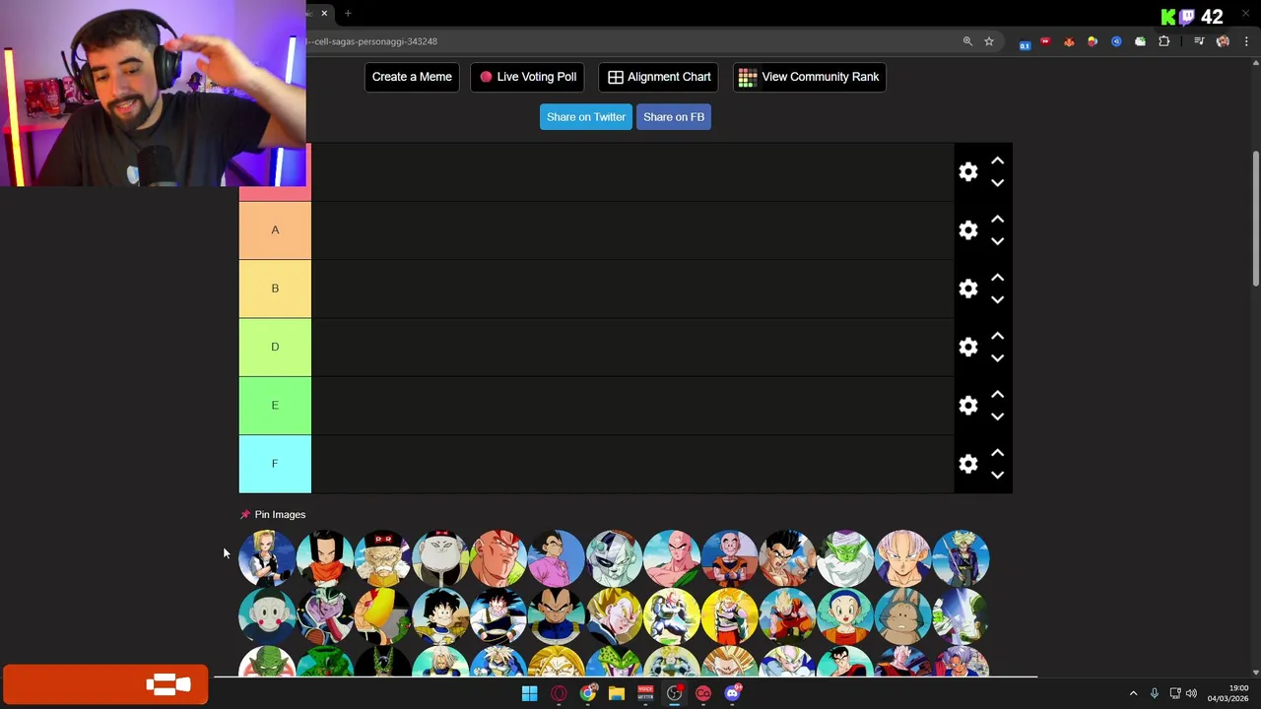Screen dimensions: 1261x709
Task: Open a new browser tab
Action: coord(348,14)
